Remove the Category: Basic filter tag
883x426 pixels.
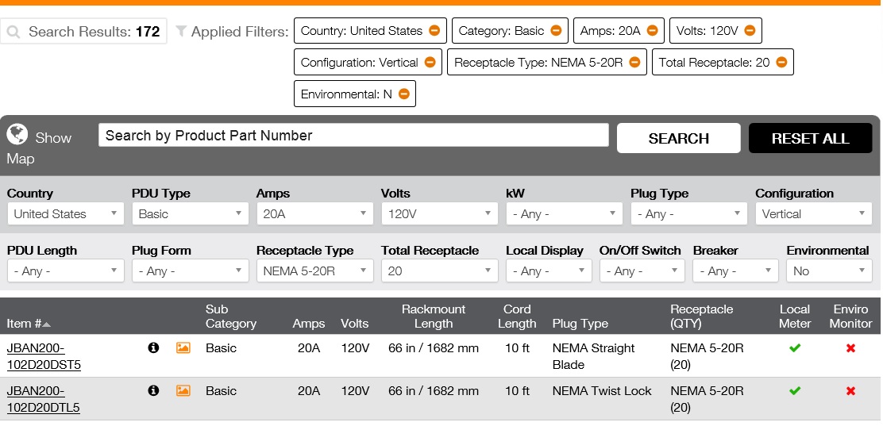point(556,31)
